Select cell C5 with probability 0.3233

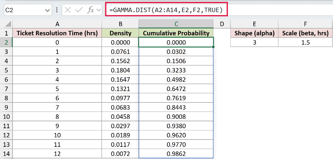176,70
